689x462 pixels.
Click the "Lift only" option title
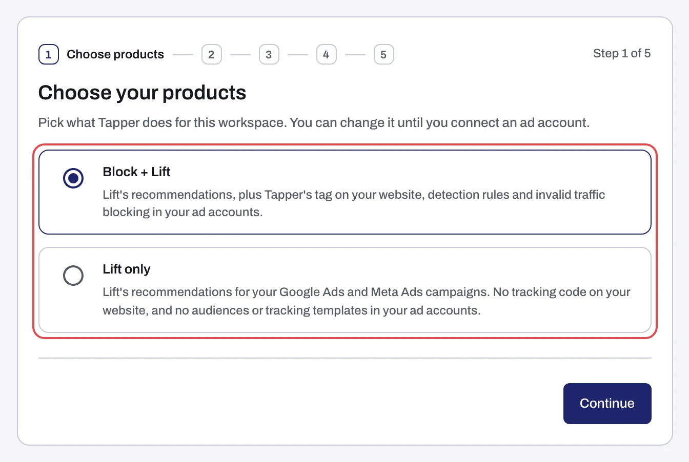coord(127,269)
